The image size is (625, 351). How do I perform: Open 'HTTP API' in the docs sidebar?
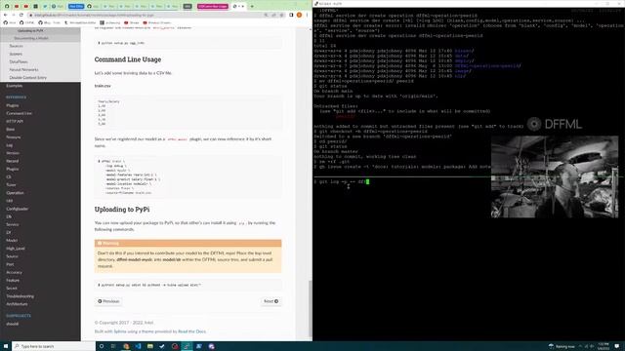tap(15, 121)
